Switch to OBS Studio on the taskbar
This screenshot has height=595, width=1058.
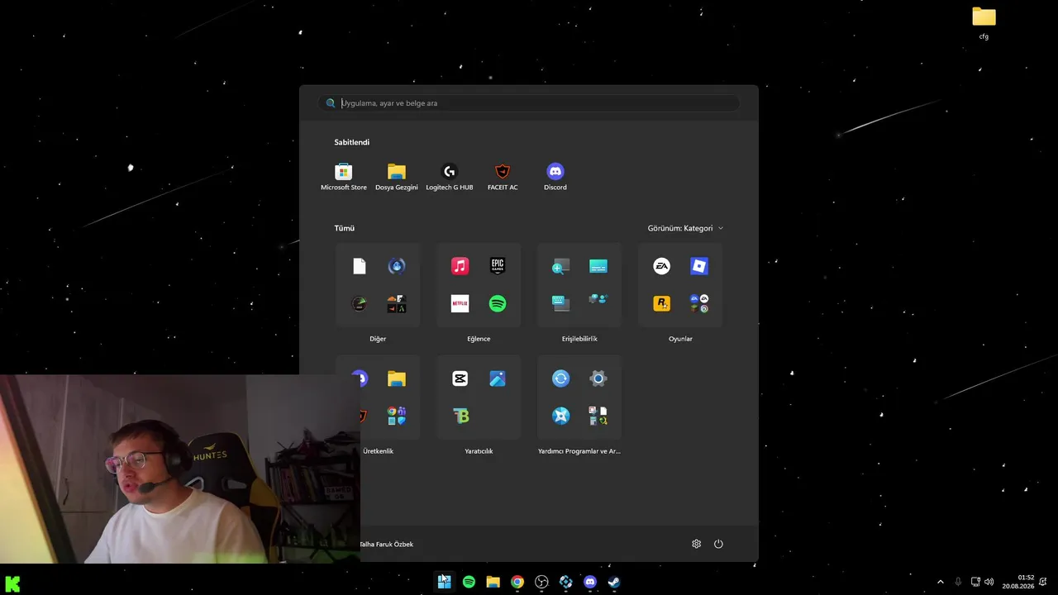pos(541,582)
